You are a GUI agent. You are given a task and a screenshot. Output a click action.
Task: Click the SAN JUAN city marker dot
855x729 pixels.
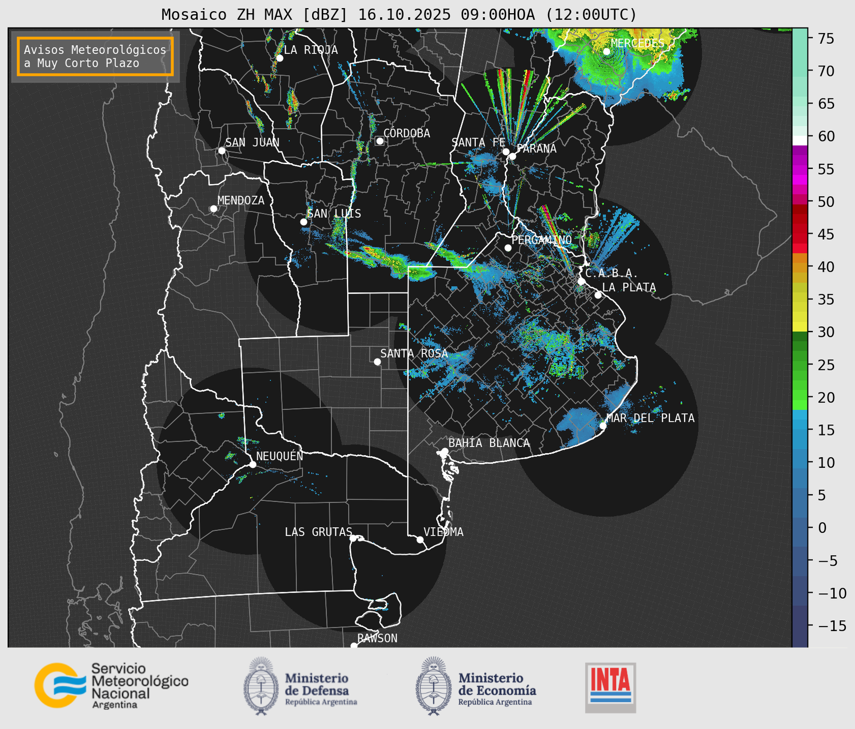[221, 151]
